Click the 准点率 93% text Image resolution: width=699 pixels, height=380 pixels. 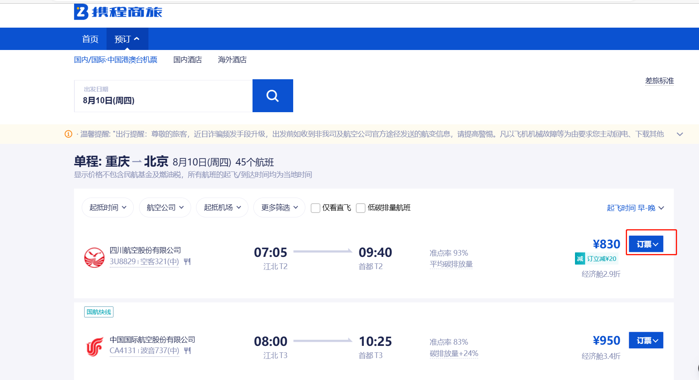pos(449,253)
